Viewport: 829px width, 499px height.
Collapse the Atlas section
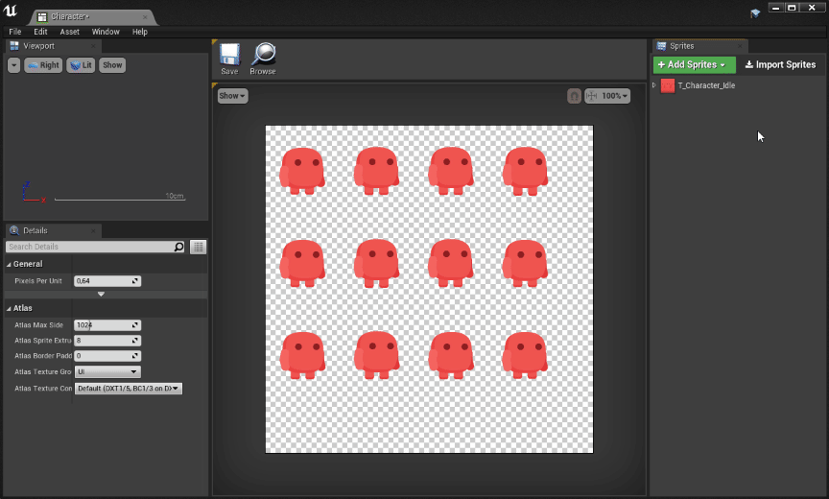[x=9, y=308]
